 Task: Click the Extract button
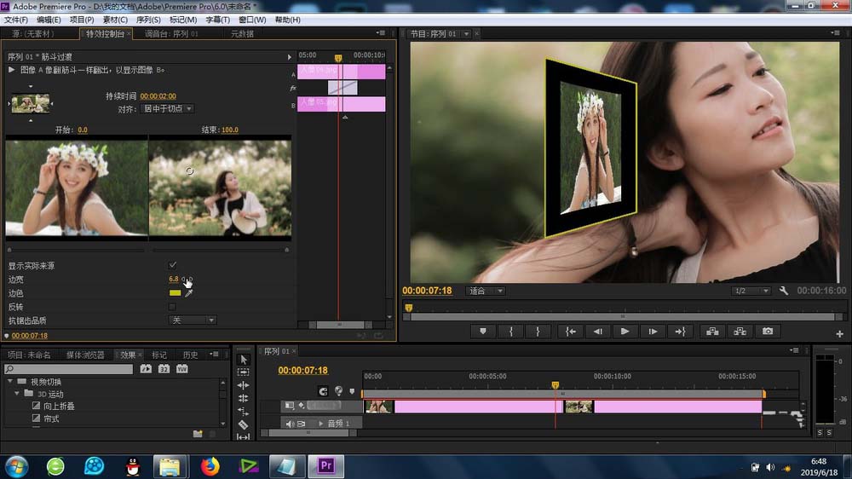click(740, 331)
